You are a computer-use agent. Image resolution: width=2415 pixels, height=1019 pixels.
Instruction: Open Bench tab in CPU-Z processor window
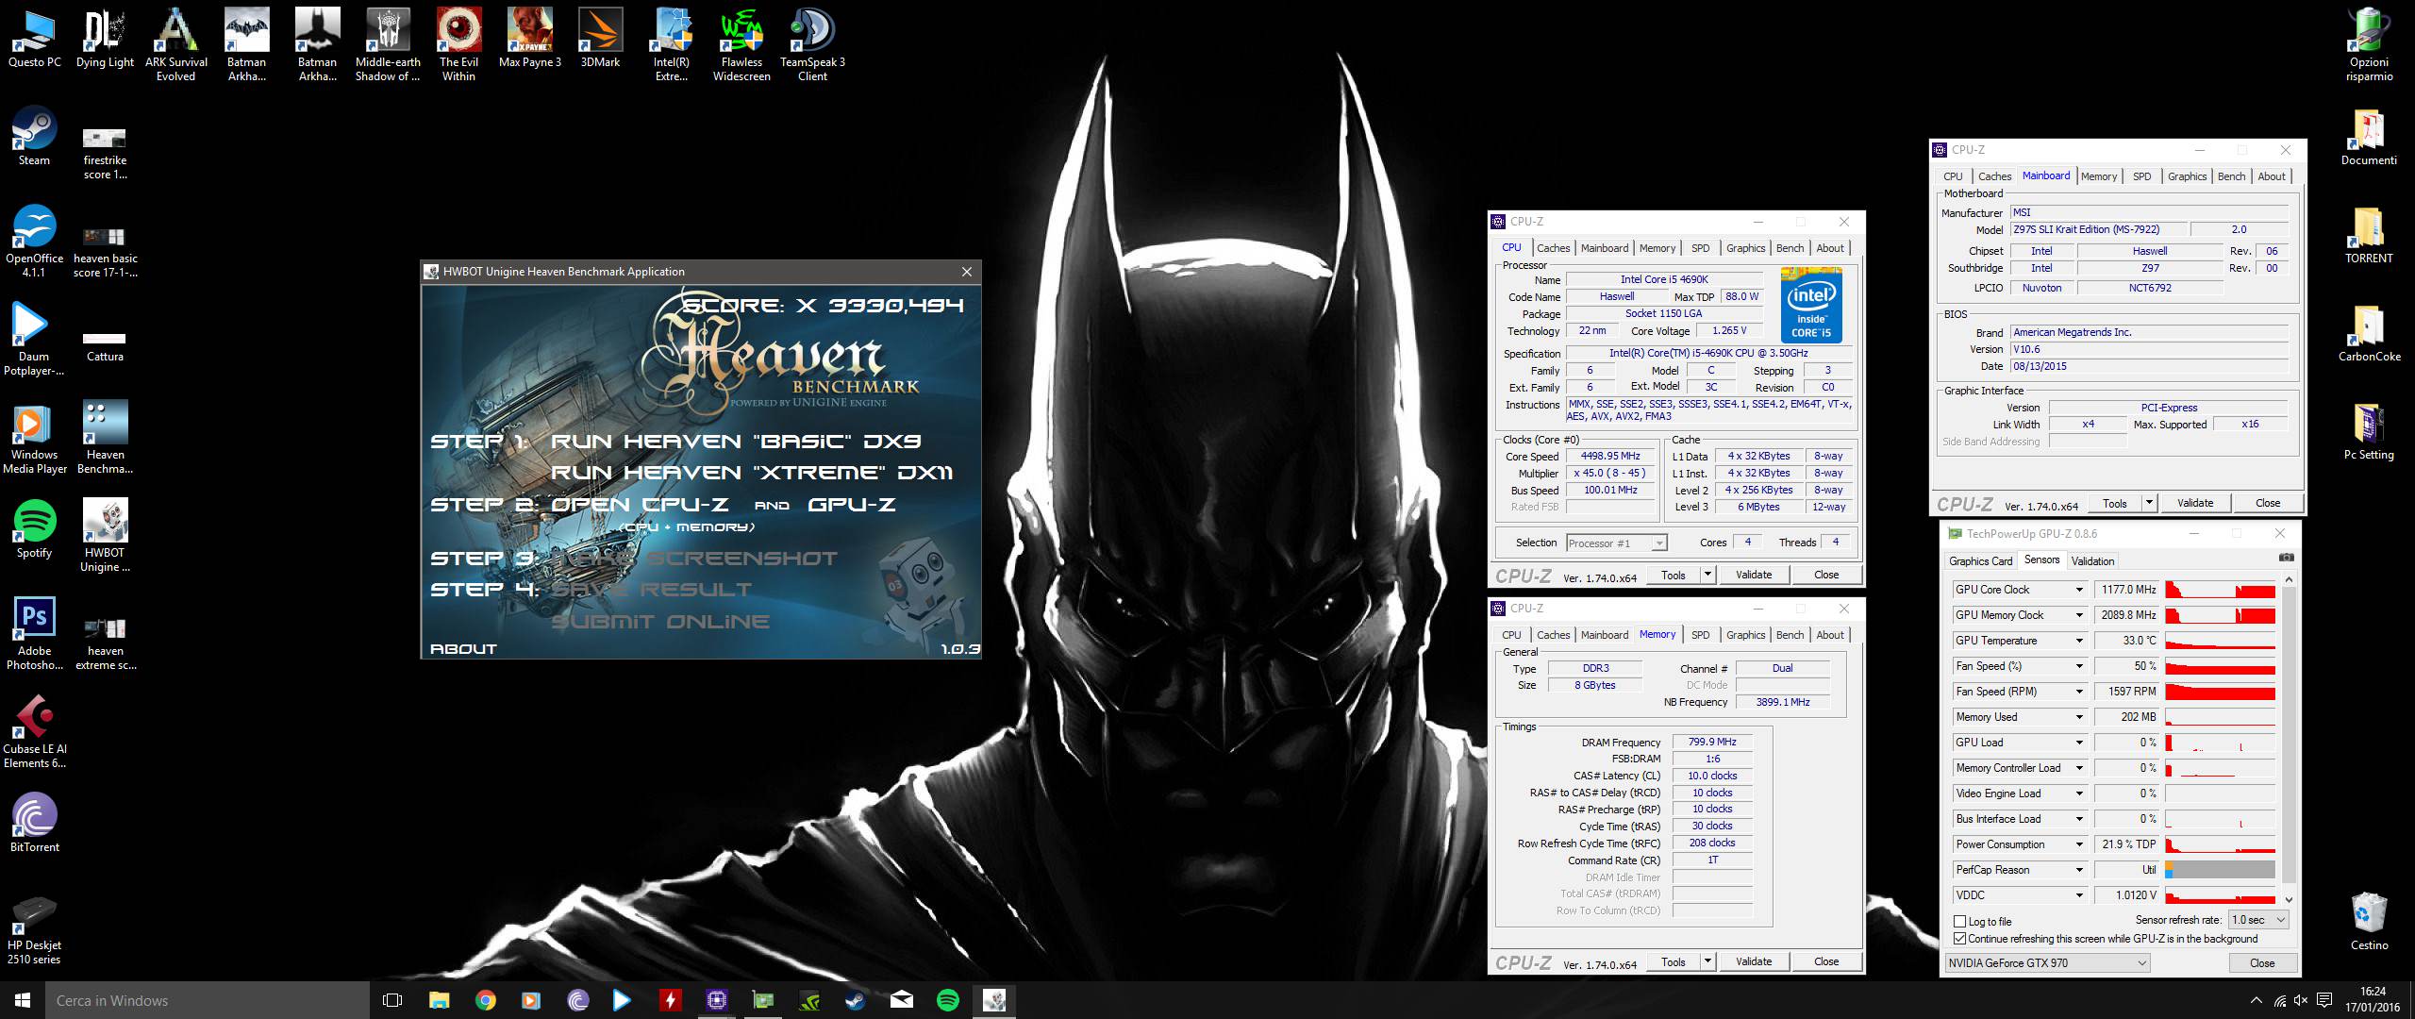(1790, 248)
